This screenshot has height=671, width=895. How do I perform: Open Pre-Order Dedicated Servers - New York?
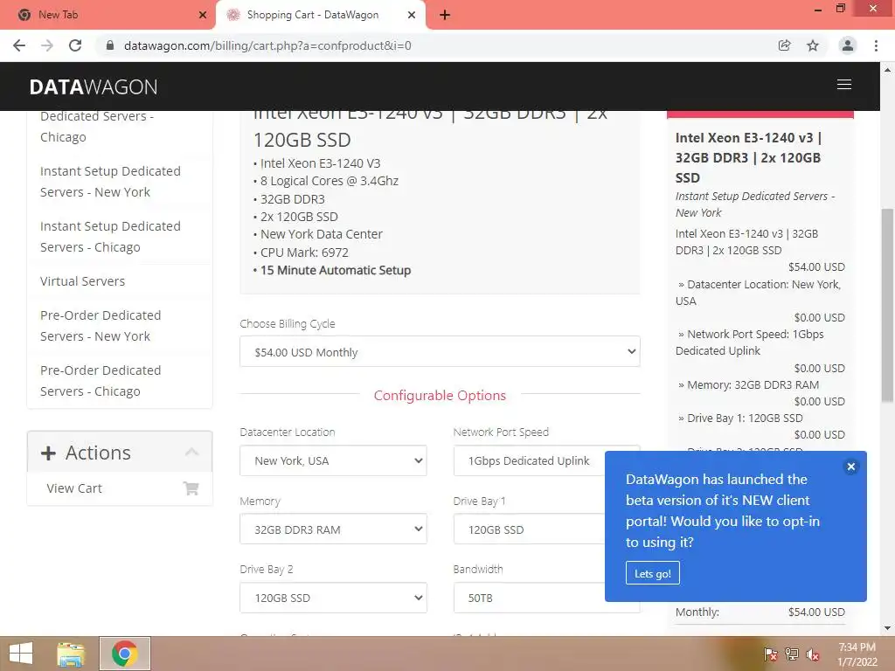click(101, 326)
